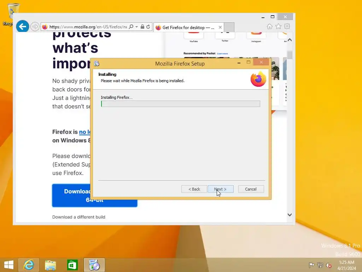The image size is (362, 272).
Task: Close the Mozilla Firefox Setup window
Action: point(261,62)
